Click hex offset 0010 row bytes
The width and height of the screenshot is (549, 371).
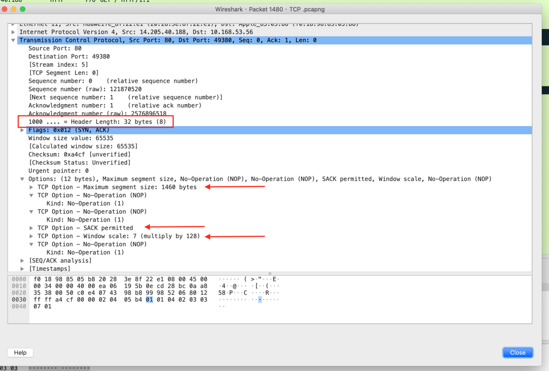pyautogui.click(x=120, y=286)
